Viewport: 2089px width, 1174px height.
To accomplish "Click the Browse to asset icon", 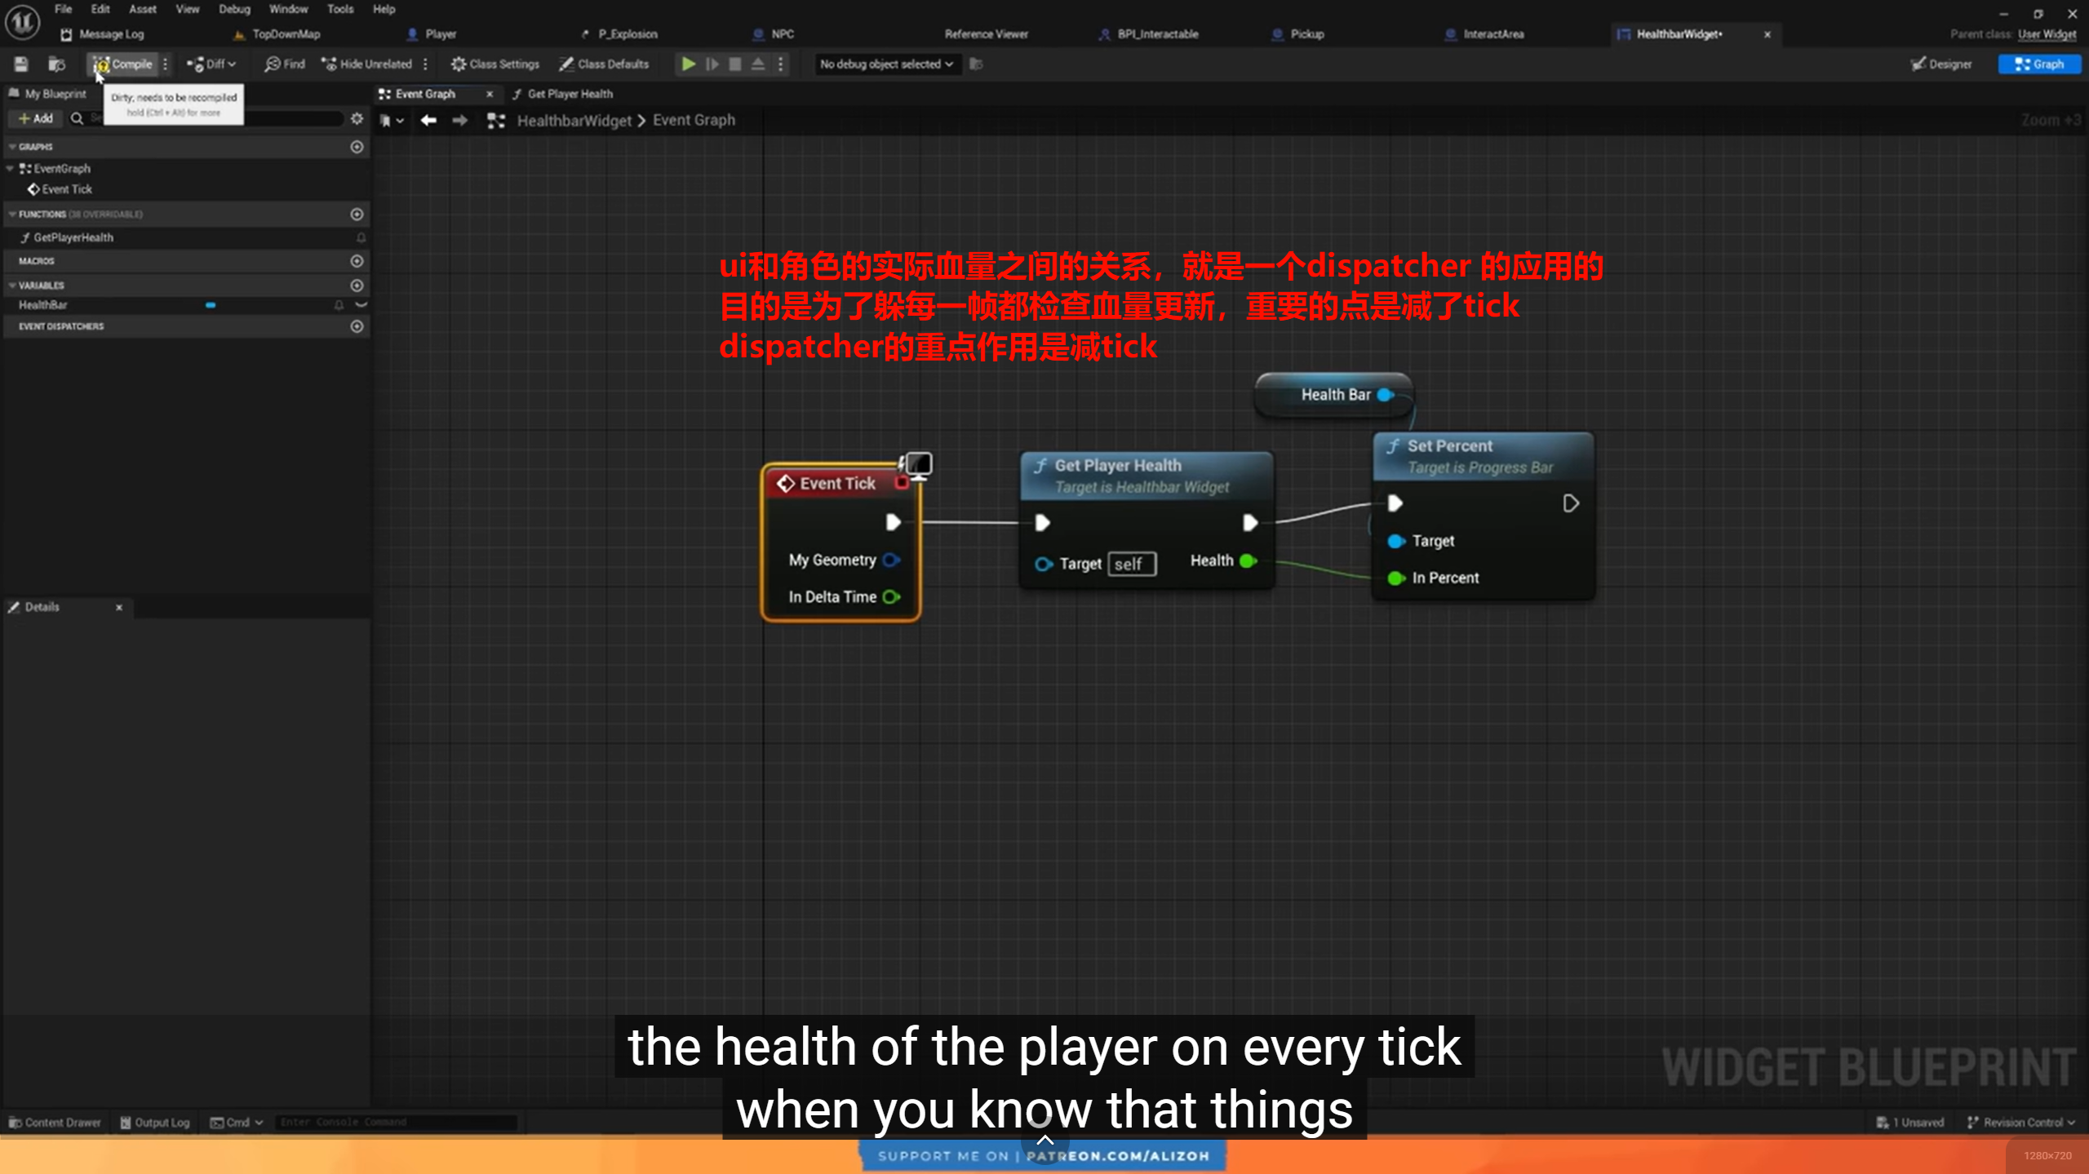I will coord(56,64).
